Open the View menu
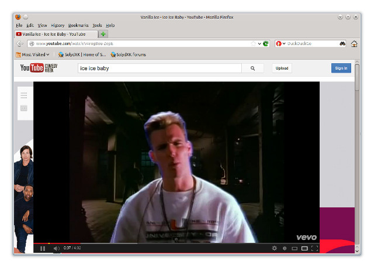Screen dimensions: 374x268 [42, 25]
